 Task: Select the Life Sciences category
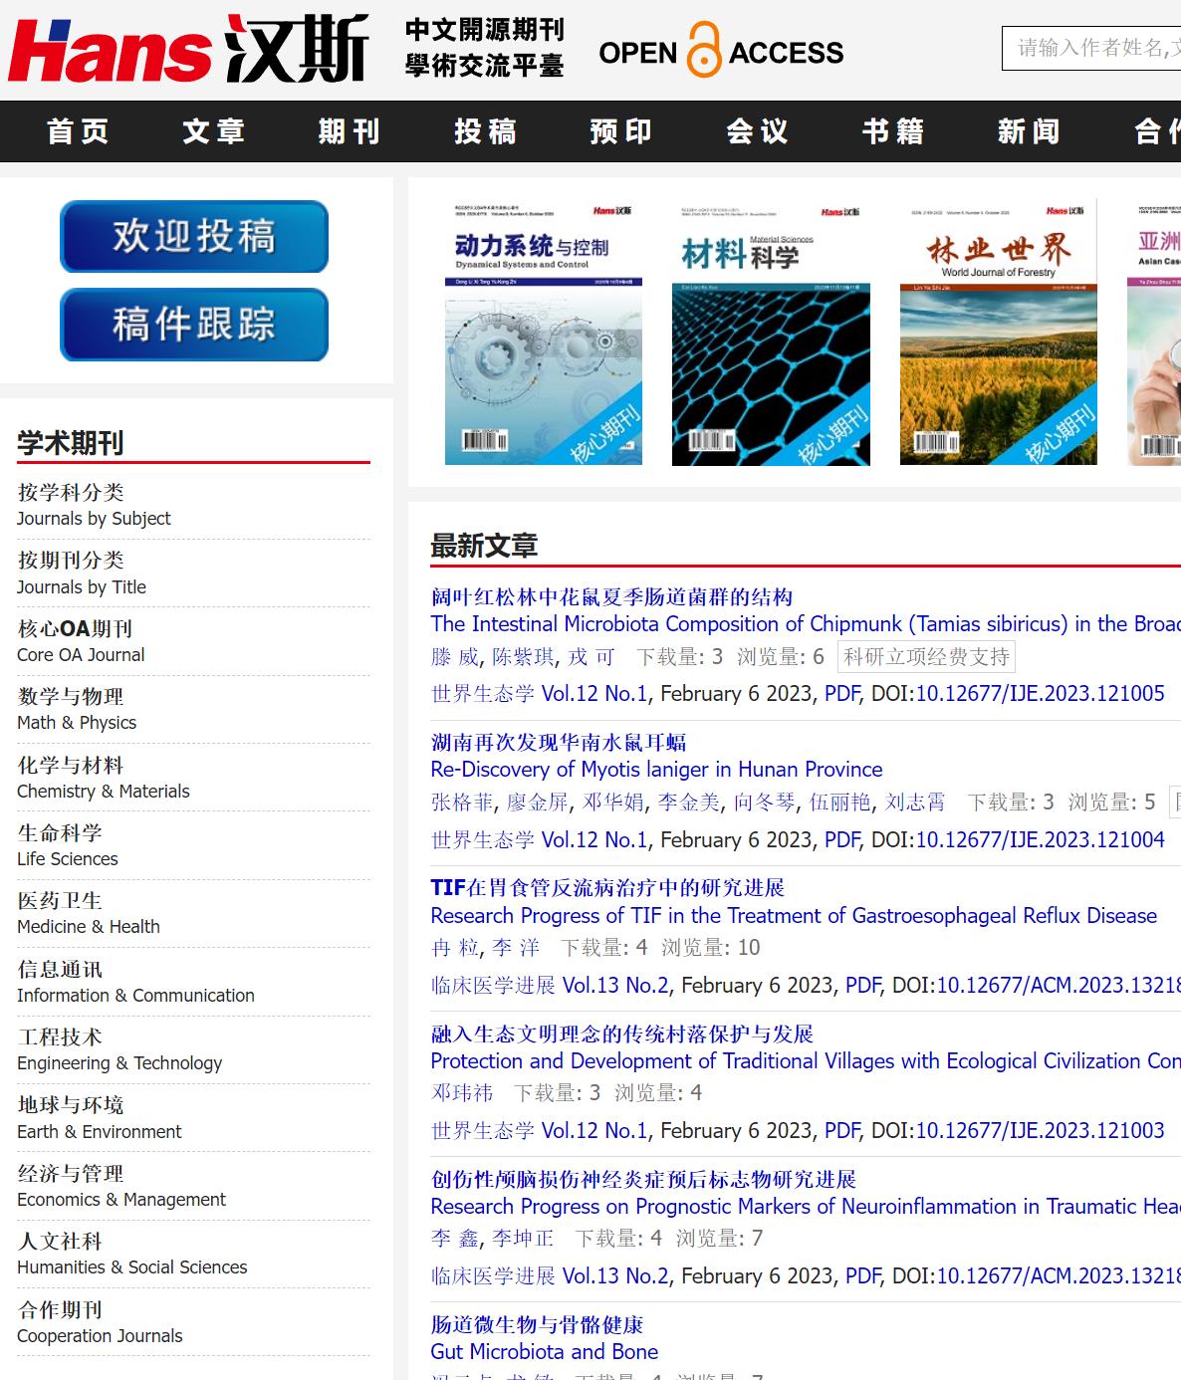67,845
